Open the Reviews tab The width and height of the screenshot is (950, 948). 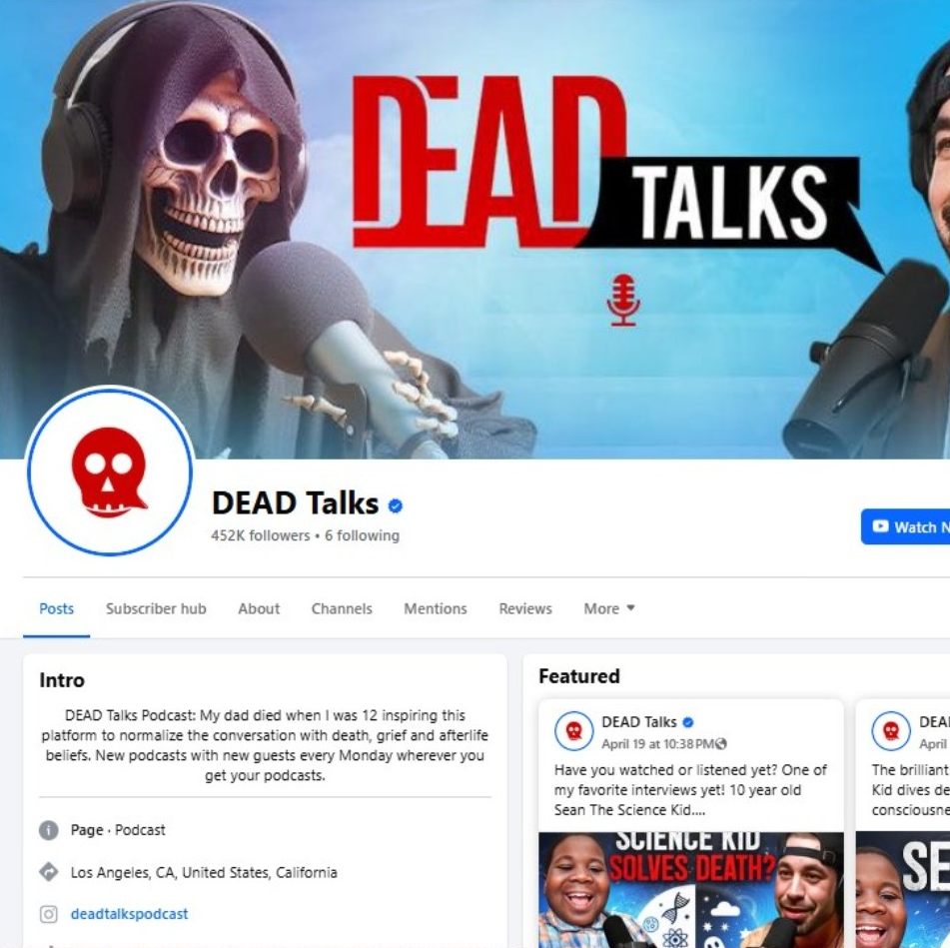tap(525, 608)
